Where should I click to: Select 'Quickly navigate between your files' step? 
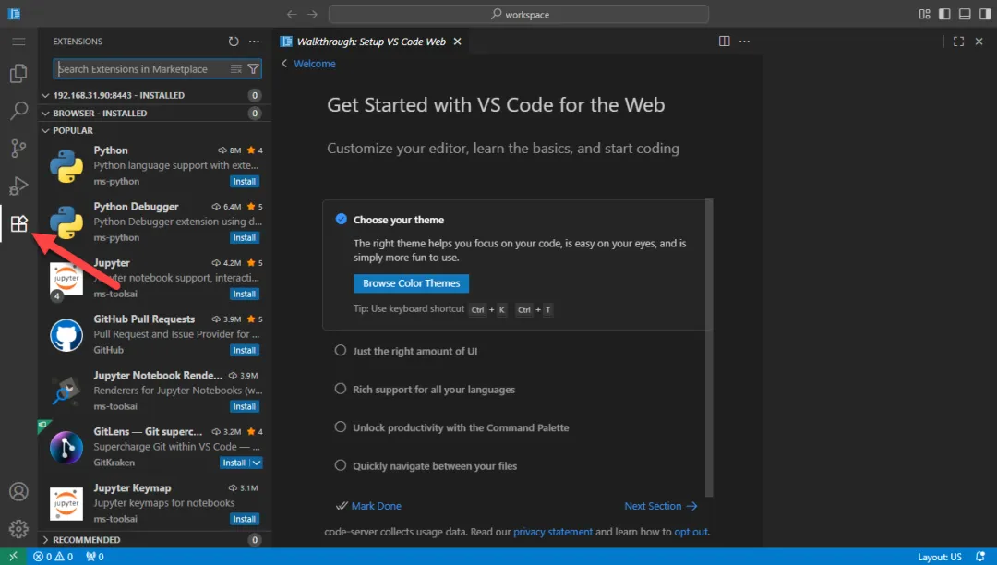[435, 466]
